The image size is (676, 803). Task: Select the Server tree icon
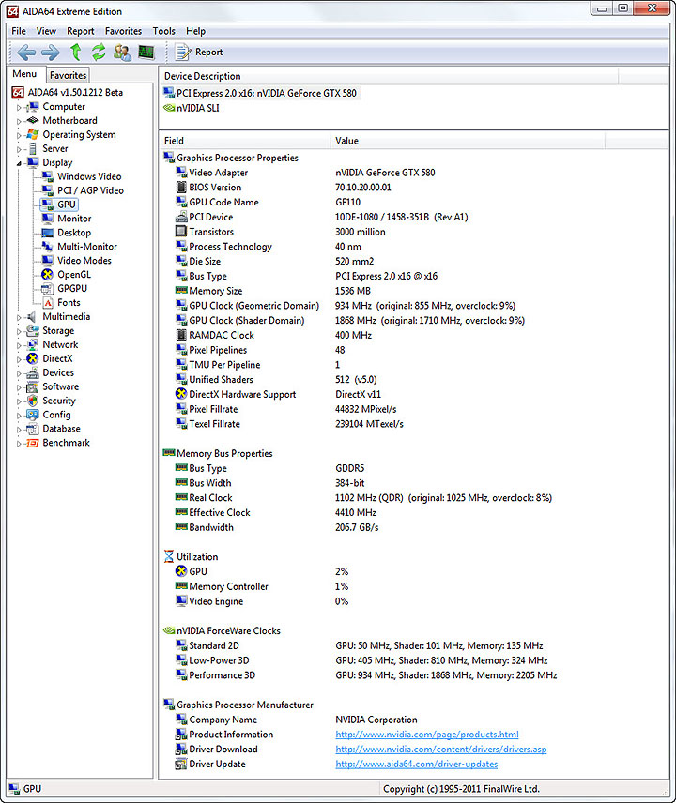tap(33, 148)
